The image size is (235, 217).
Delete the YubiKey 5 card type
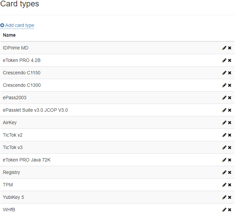[x=230, y=197]
